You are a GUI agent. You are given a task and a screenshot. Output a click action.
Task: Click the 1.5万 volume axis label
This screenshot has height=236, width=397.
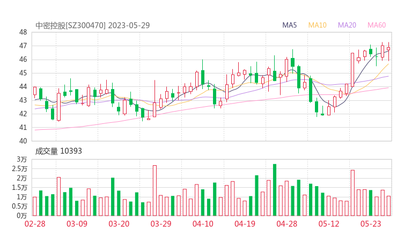[x=19, y=188]
